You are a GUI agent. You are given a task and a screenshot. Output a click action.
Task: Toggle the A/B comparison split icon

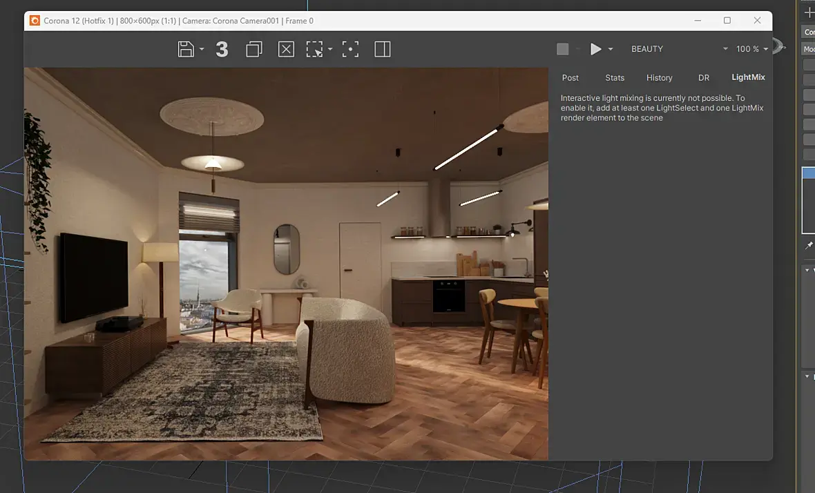click(x=383, y=49)
